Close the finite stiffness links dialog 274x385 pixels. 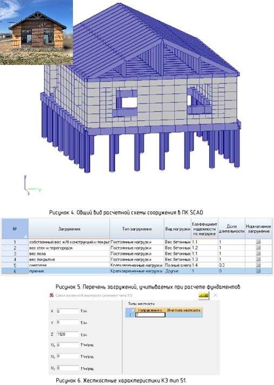[x=215, y=295]
